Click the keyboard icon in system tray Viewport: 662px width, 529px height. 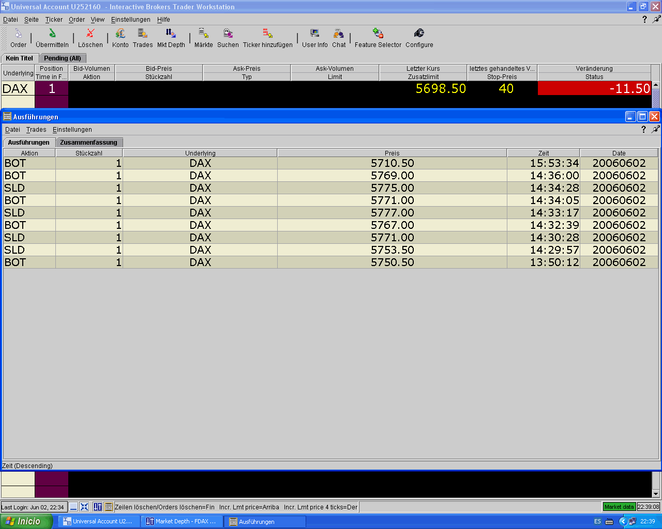point(609,521)
